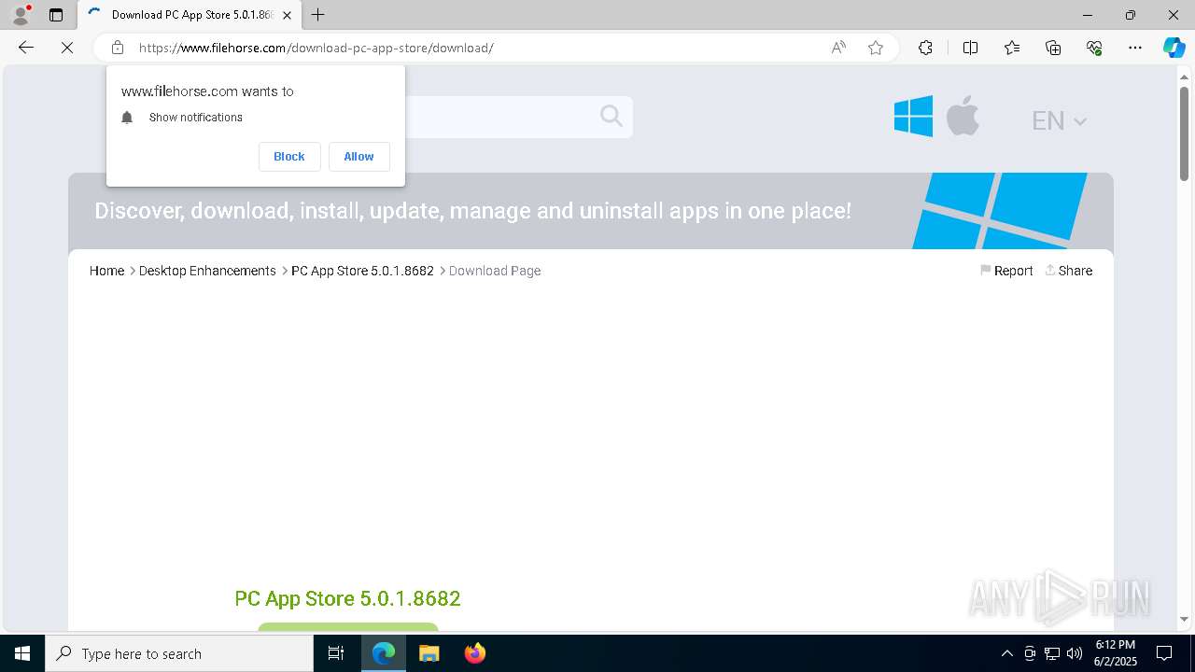Image resolution: width=1195 pixels, height=672 pixels.
Task: Show hidden system tray icons
Action: [1006, 653]
